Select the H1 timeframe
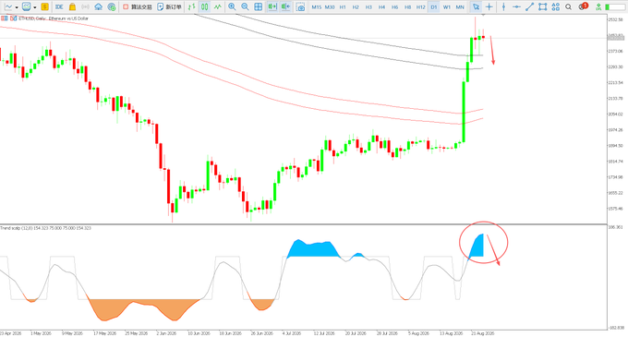The image size is (628, 337). pyautogui.click(x=343, y=7)
